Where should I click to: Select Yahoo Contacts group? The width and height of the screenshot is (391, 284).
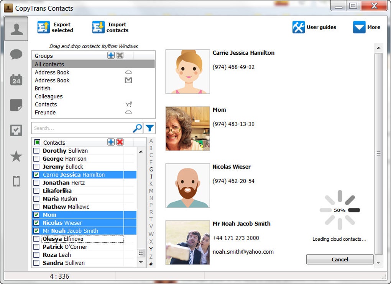point(93,104)
